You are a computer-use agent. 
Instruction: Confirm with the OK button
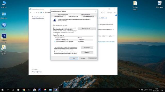coord(74,58)
